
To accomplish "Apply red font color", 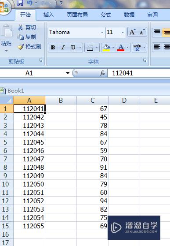I will [x=121, y=47].
